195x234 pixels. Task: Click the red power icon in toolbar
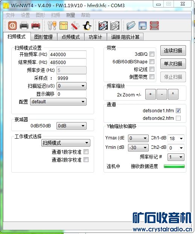pyautogui.click(x=12, y=26)
